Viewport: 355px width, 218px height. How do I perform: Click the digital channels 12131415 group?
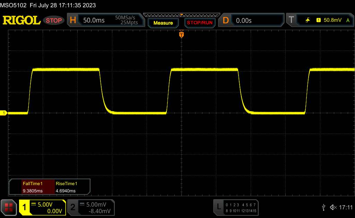click(249, 211)
